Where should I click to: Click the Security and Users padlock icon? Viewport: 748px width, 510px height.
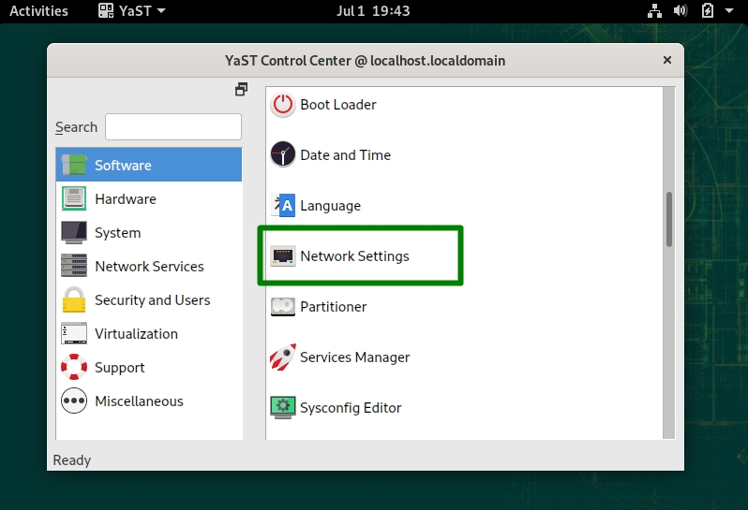pos(74,299)
